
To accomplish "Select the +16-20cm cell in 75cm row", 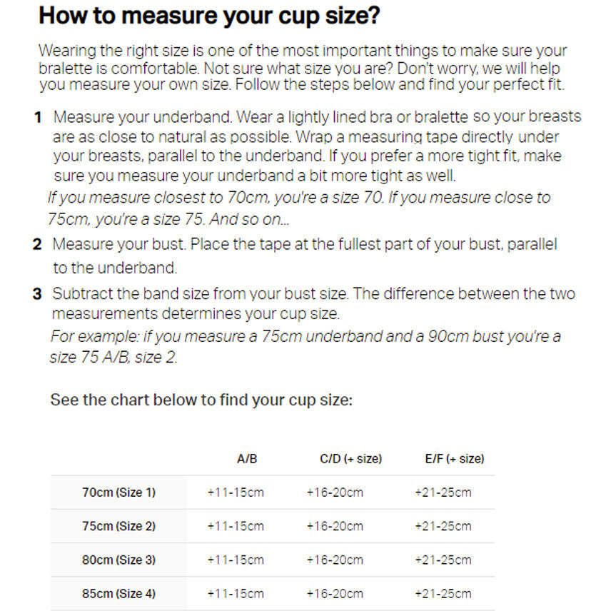I will (x=335, y=527).
